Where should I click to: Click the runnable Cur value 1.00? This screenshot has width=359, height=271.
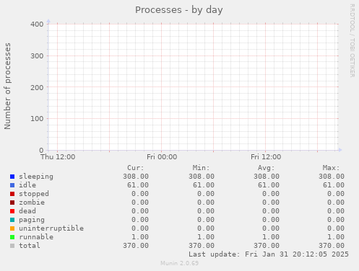(x=140, y=237)
